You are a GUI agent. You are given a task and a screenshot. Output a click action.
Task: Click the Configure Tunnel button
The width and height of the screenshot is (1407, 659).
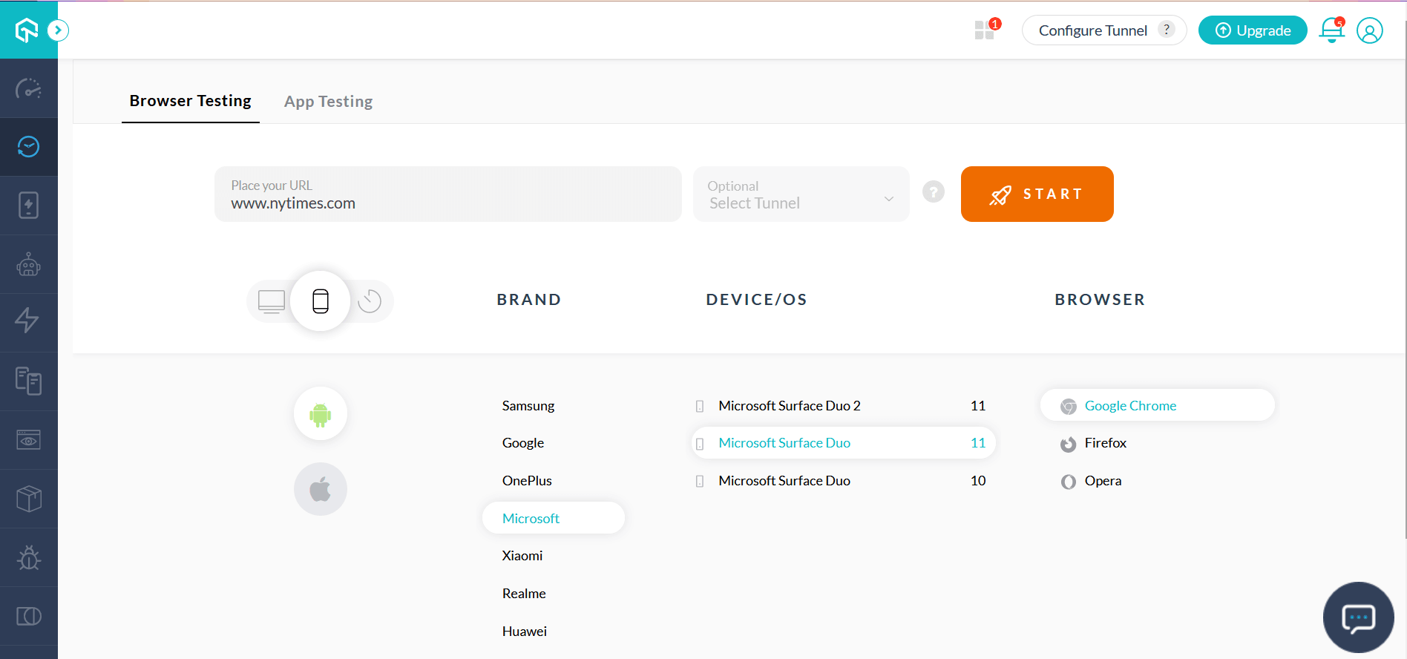click(x=1103, y=30)
